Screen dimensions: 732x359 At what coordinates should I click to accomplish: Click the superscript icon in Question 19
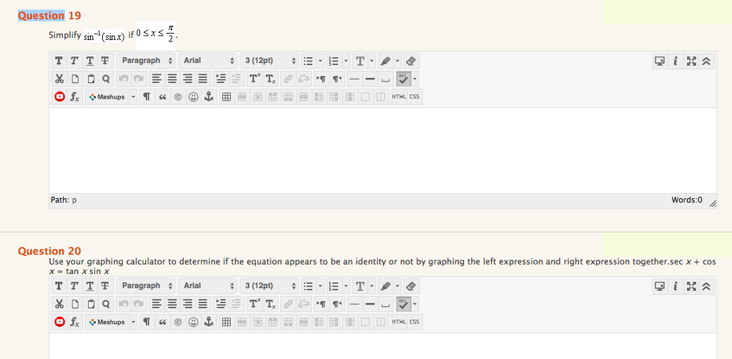254,79
